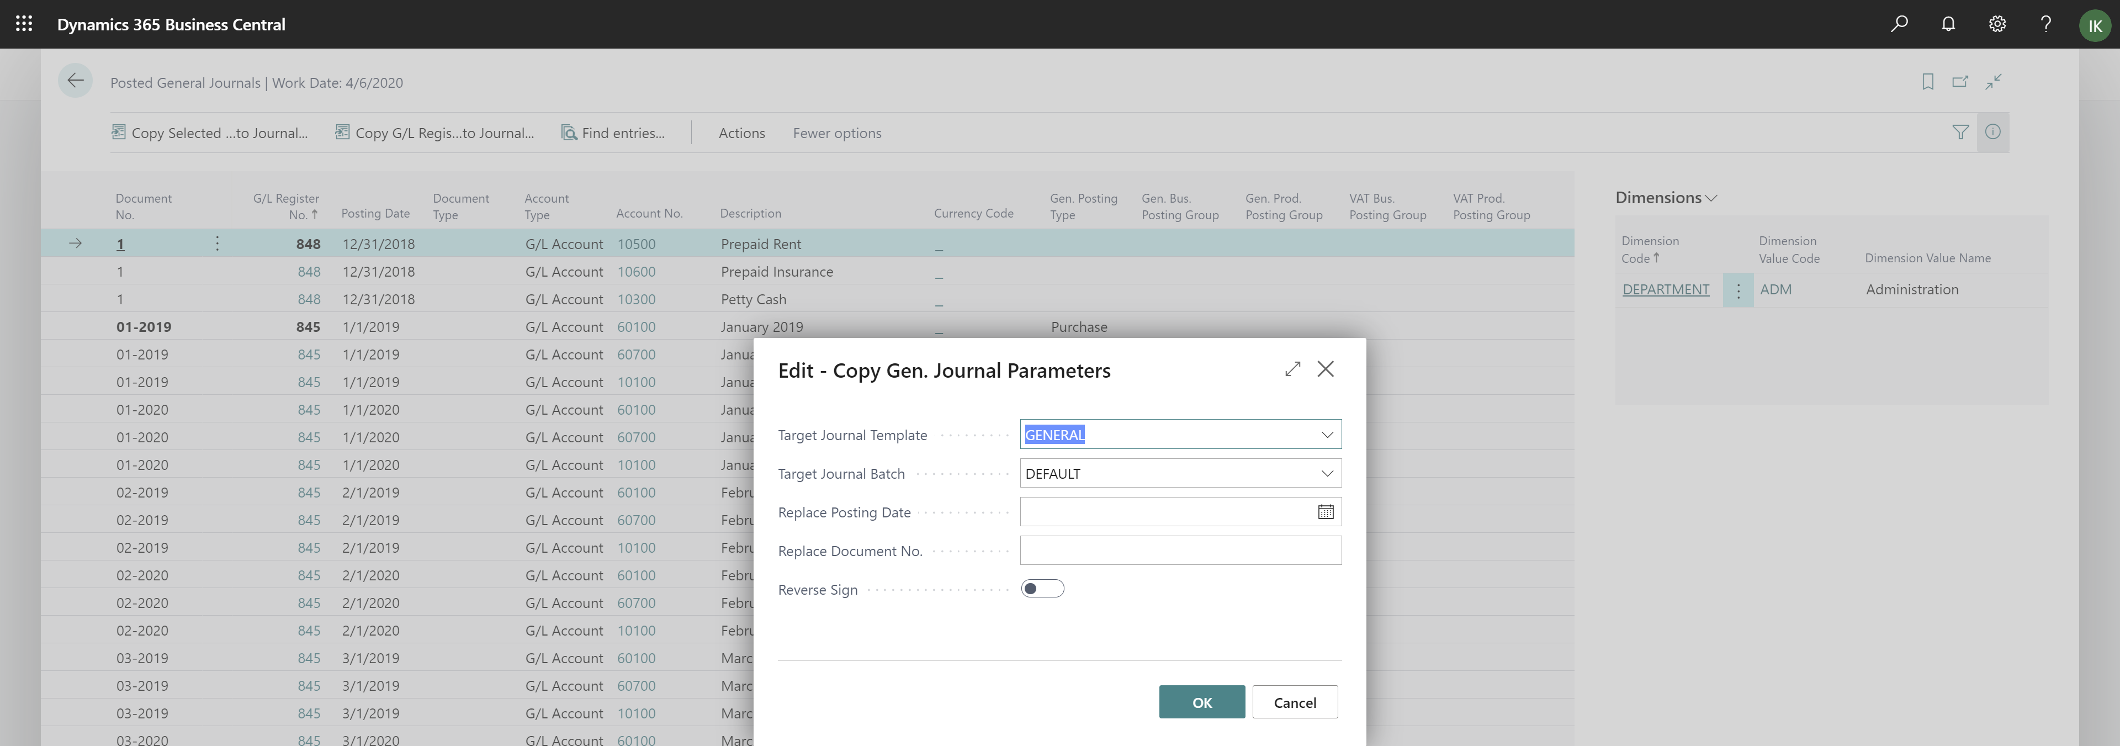Enable the Reverse Sign toggle
The width and height of the screenshot is (2120, 746).
click(x=1043, y=588)
